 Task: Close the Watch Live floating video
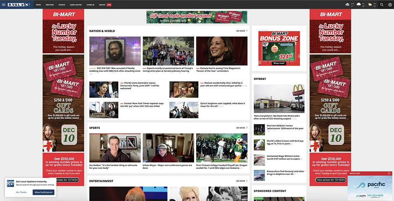pos(389,173)
